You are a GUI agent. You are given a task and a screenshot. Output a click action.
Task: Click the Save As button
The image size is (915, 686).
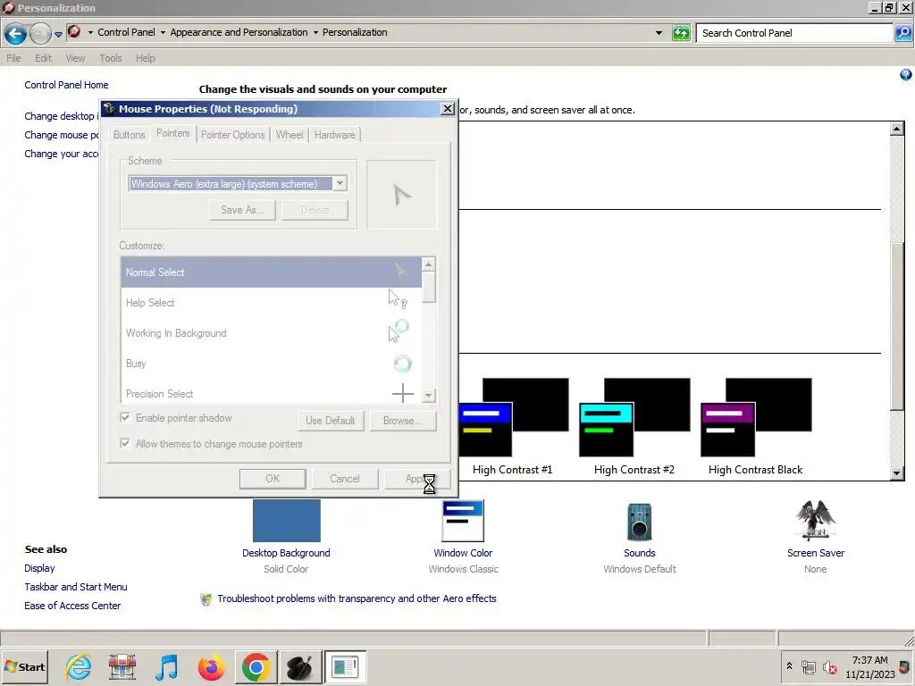(242, 210)
